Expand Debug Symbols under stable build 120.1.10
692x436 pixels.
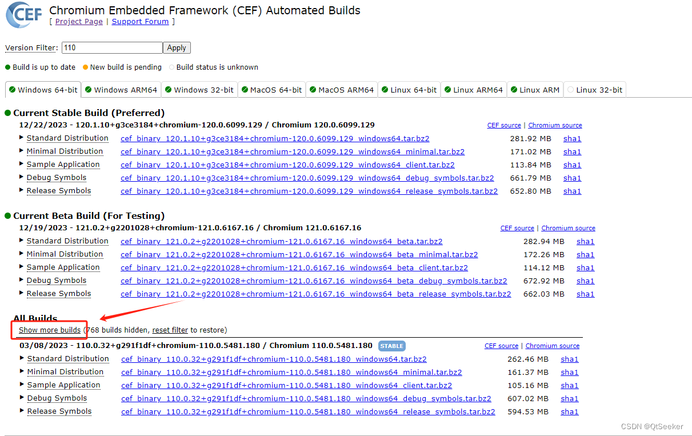57,178
